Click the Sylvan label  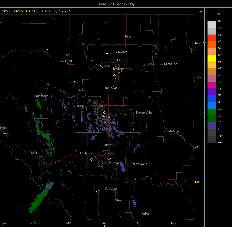(x=105, y=66)
